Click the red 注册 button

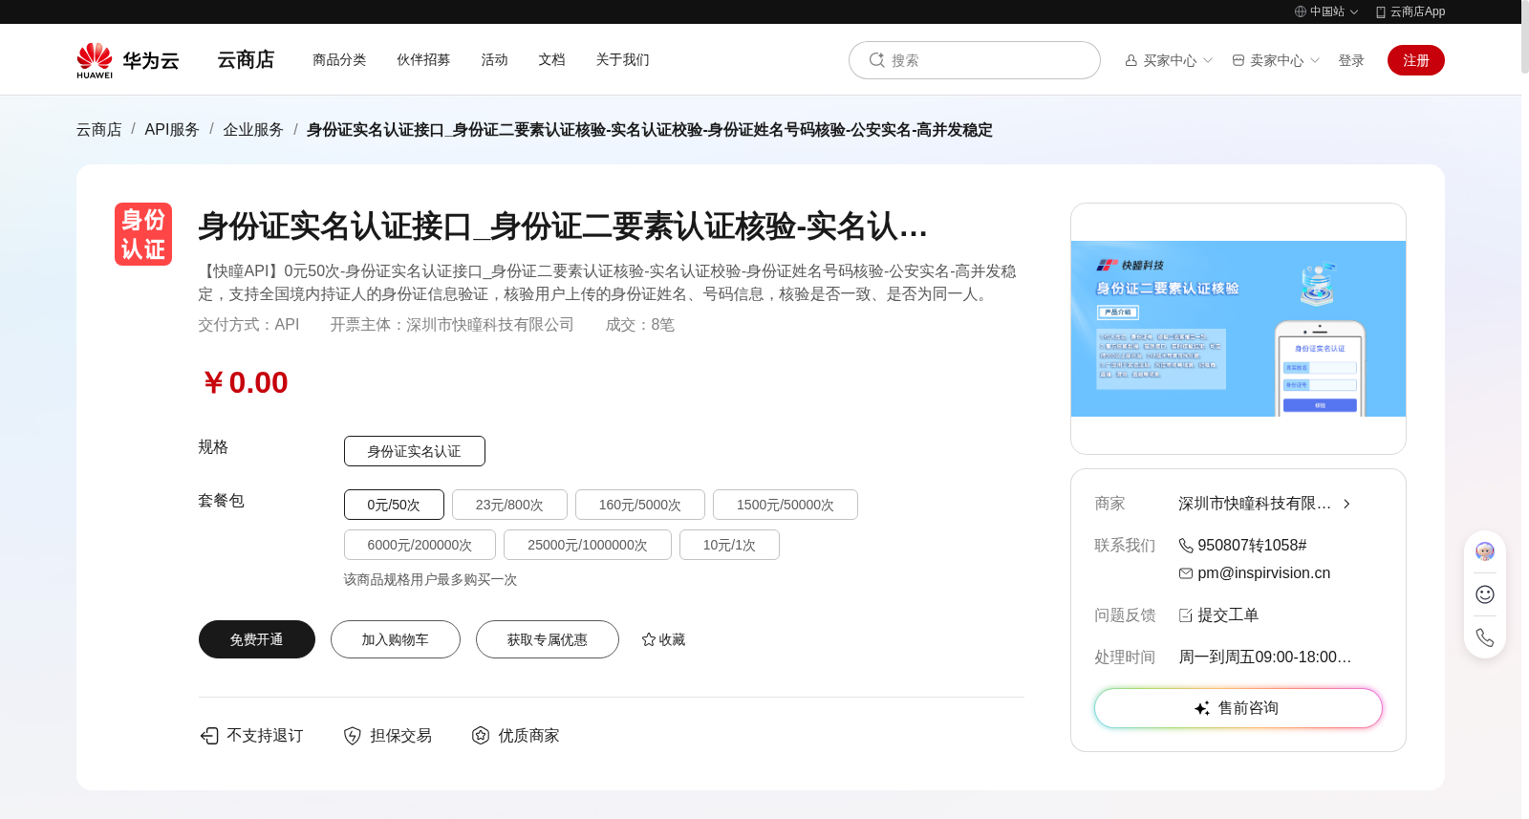[x=1416, y=60]
